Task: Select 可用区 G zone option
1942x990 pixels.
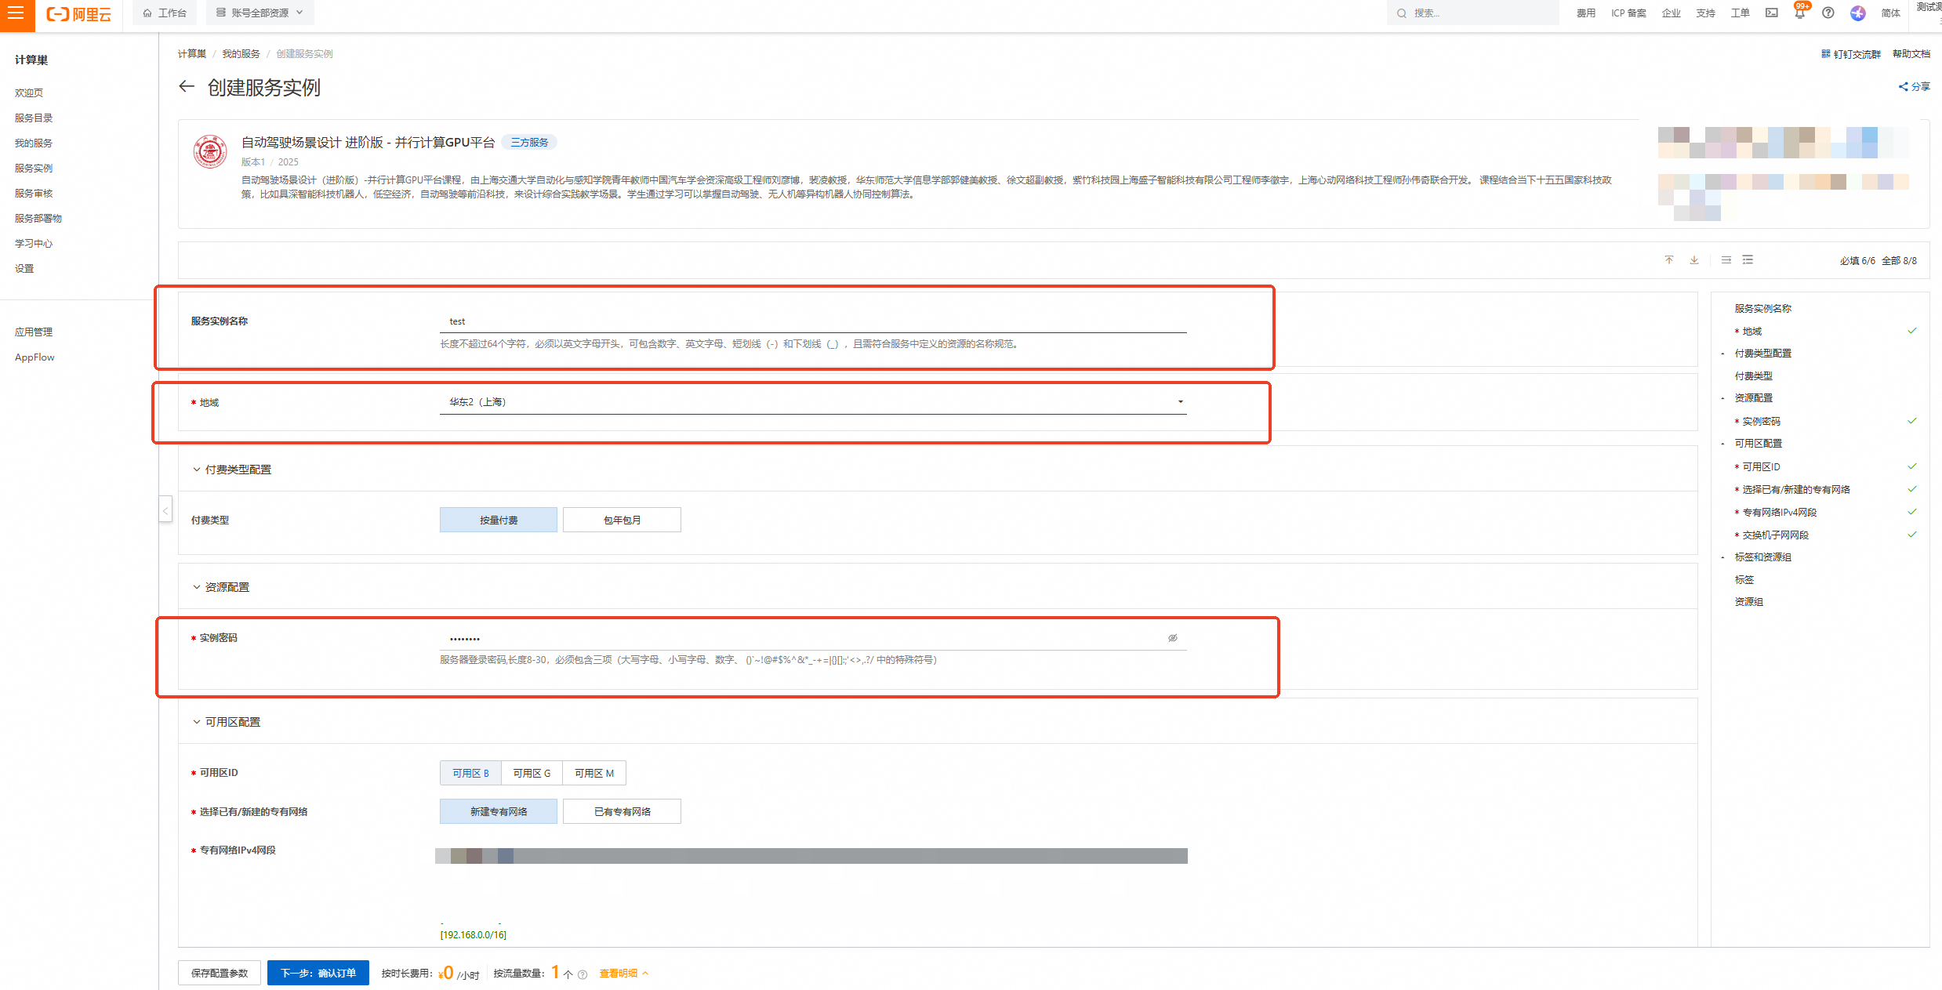Action: pyautogui.click(x=532, y=773)
